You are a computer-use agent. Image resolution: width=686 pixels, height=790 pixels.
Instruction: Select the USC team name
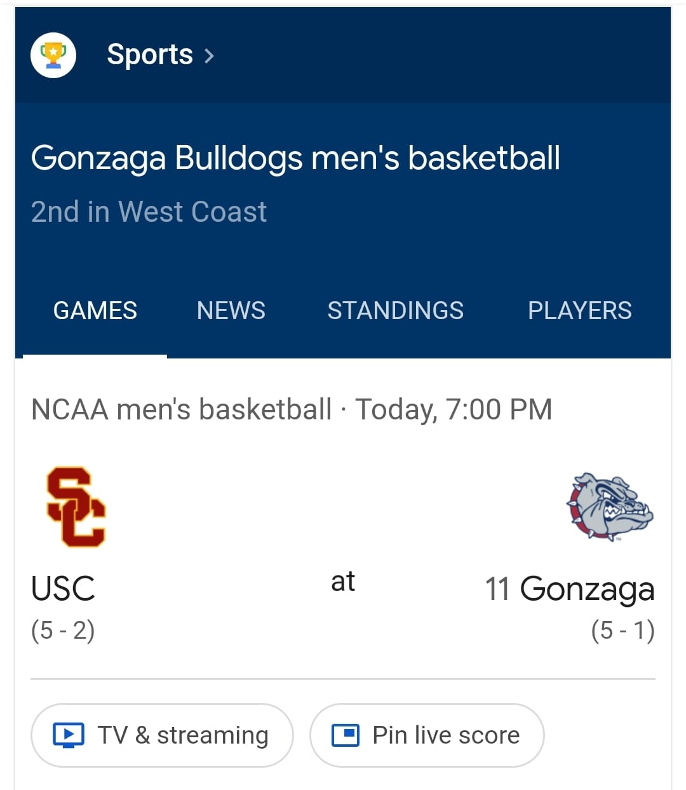(x=63, y=589)
